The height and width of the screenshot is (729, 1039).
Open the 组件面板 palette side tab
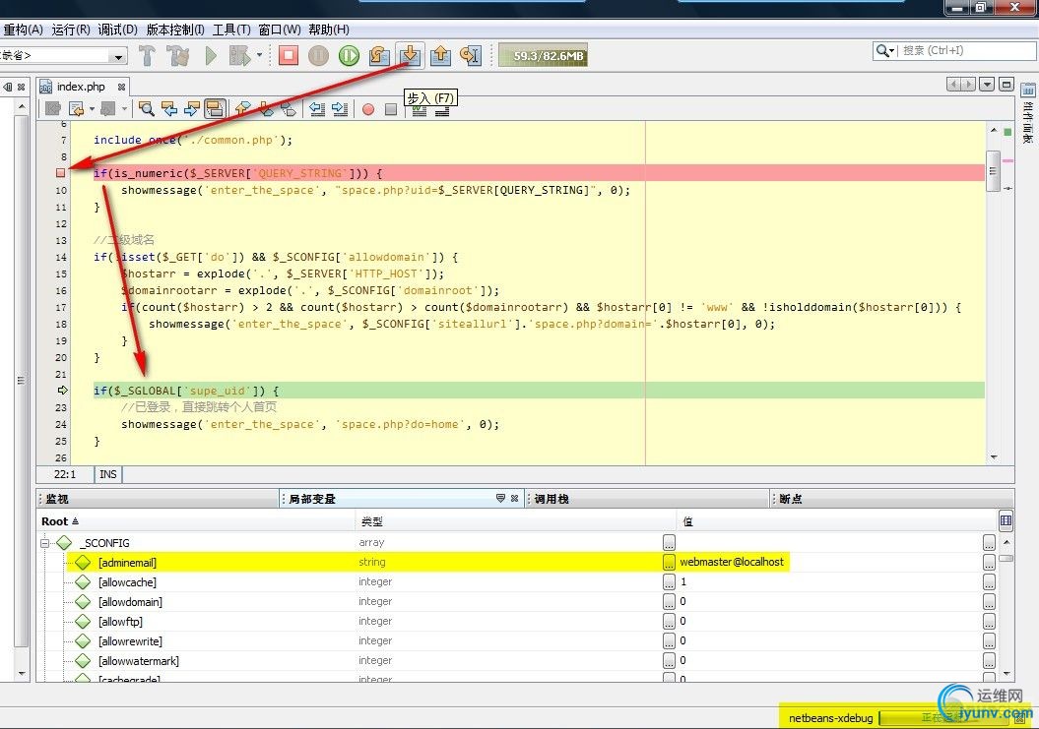[x=1028, y=114]
